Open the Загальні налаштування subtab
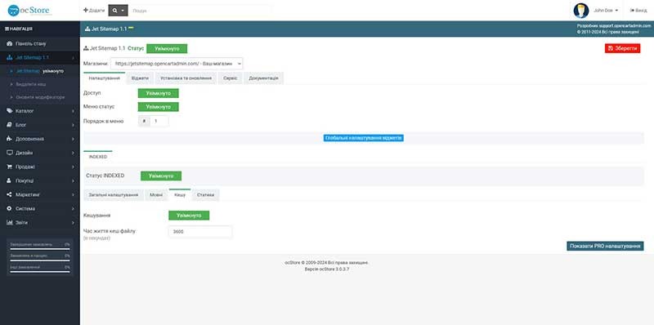 [x=114, y=195]
